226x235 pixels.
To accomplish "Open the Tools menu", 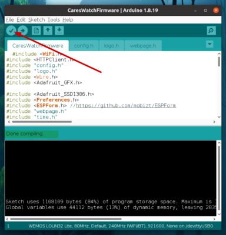I will tap(54, 20).
